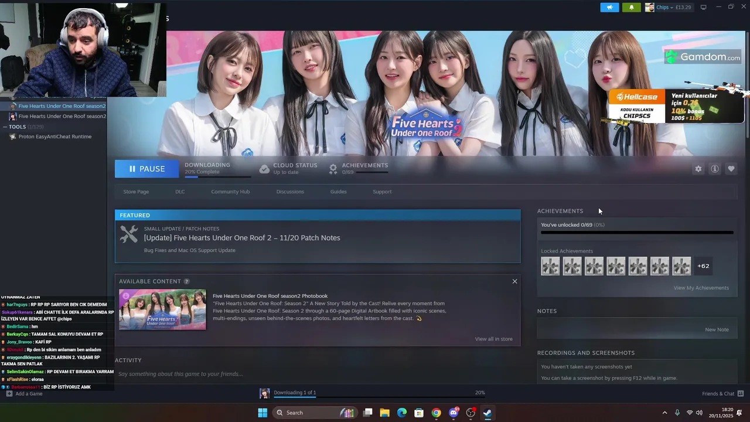Viewport: 750px width, 422px height.
Task: Open the green notifications bell
Action: coord(631,7)
